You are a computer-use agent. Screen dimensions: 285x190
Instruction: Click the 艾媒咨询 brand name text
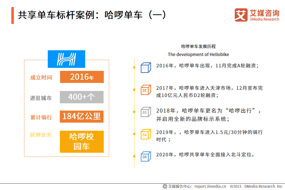tap(265, 13)
